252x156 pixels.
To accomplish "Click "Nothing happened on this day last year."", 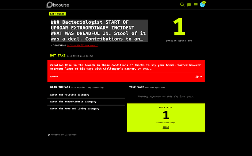I will [x=166, y=97].
